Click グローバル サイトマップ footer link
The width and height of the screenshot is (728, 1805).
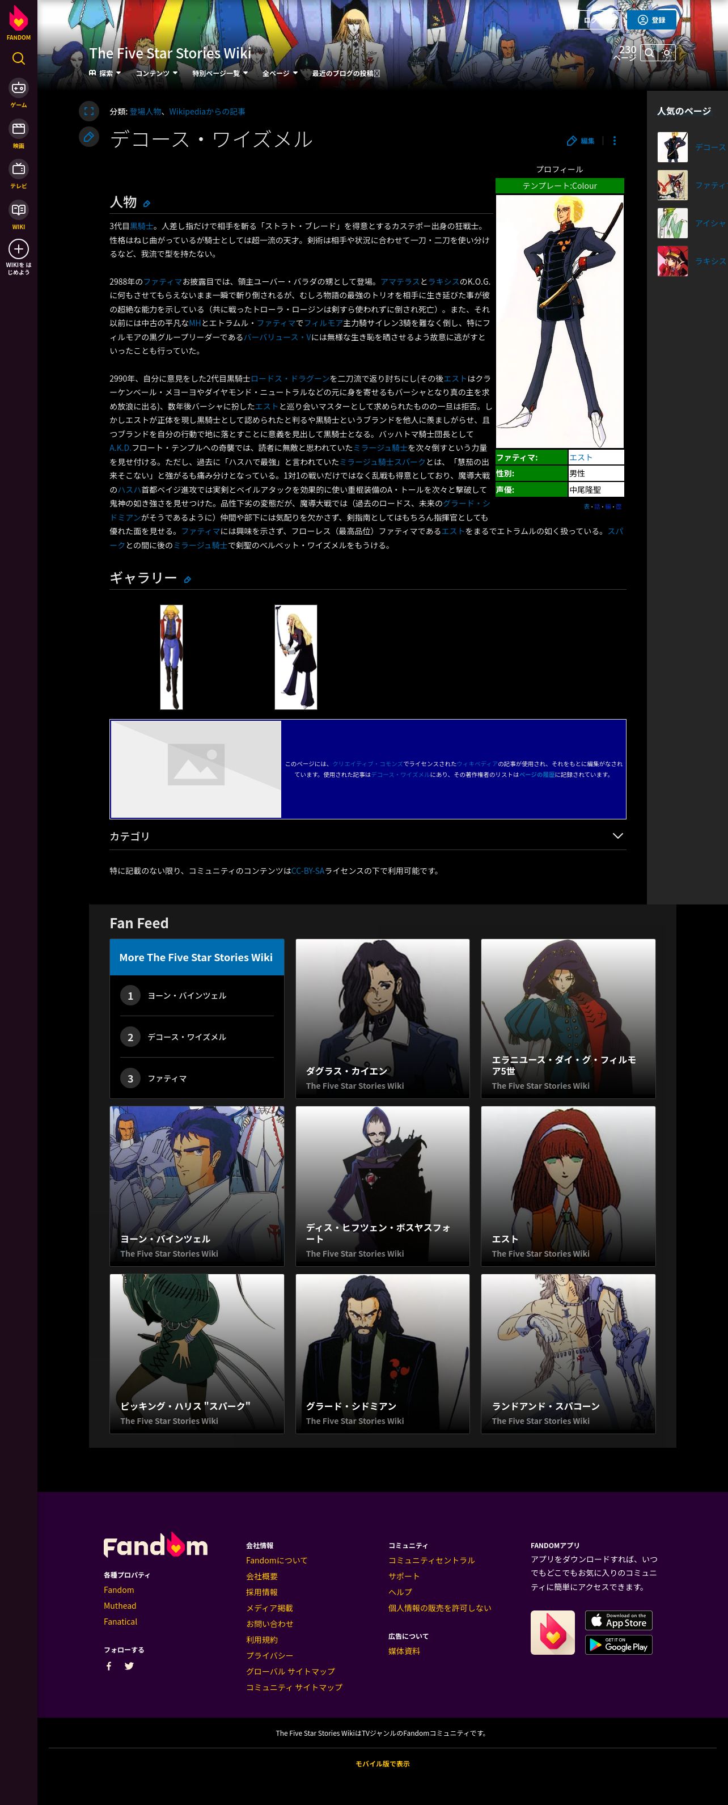point(290,1672)
